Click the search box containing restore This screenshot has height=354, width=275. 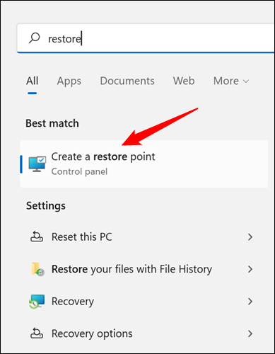point(146,38)
